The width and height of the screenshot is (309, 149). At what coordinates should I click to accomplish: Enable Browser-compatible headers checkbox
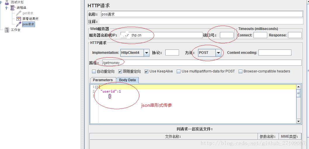coord(240,72)
